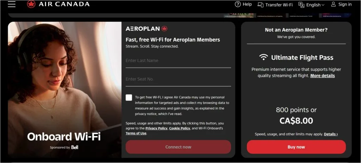The width and height of the screenshot is (361, 163).
Task: Open Details link under CA$8.00 price
Action: 331,134
